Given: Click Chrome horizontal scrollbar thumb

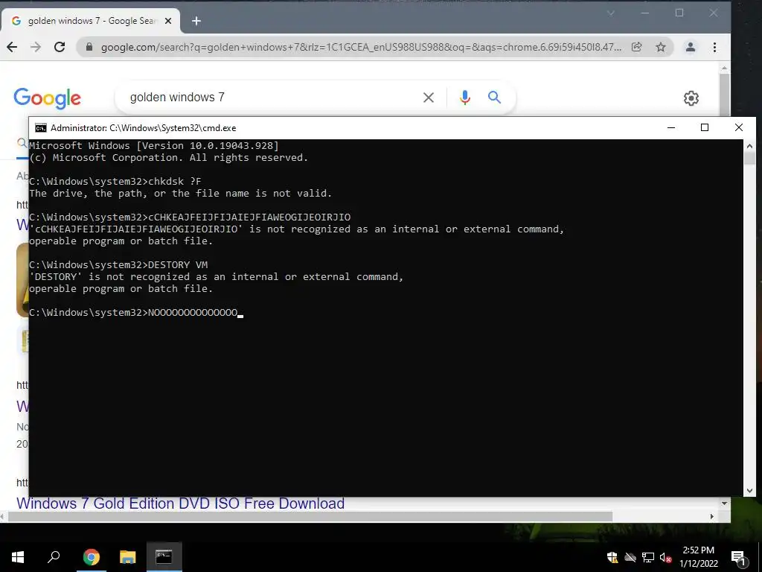Looking at the screenshot, I should click(x=310, y=517).
